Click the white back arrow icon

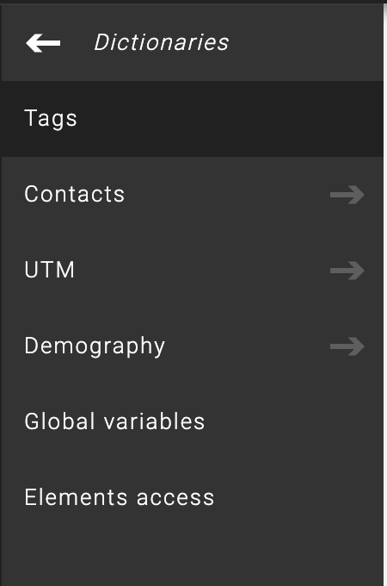43,43
